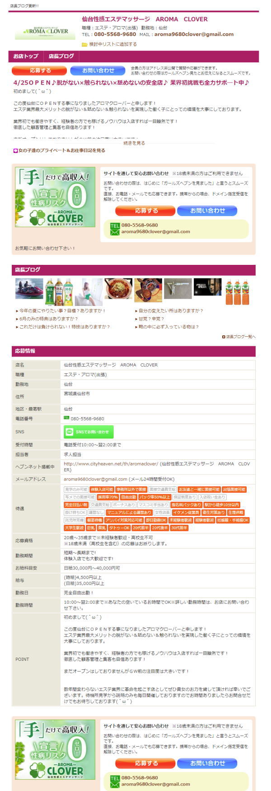271x791 pixels.
Task: Open 女の子達のプライベート＆お仕事日記を見る link
Action: tap(61, 151)
